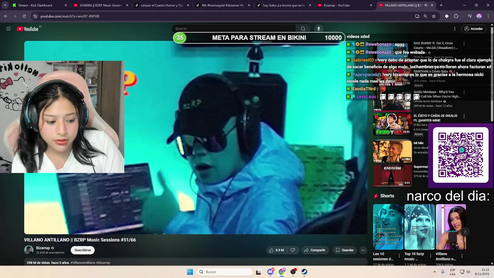Screen dimensions: 494x278
Task: Open the Extensions puzzle icon
Action: pos(456,16)
